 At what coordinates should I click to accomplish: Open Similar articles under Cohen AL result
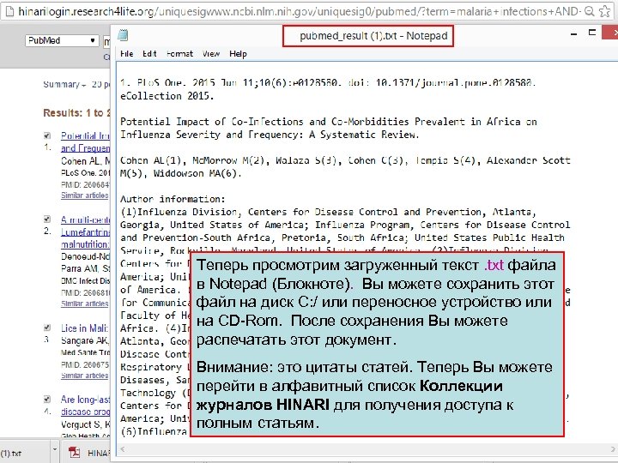coord(85,195)
